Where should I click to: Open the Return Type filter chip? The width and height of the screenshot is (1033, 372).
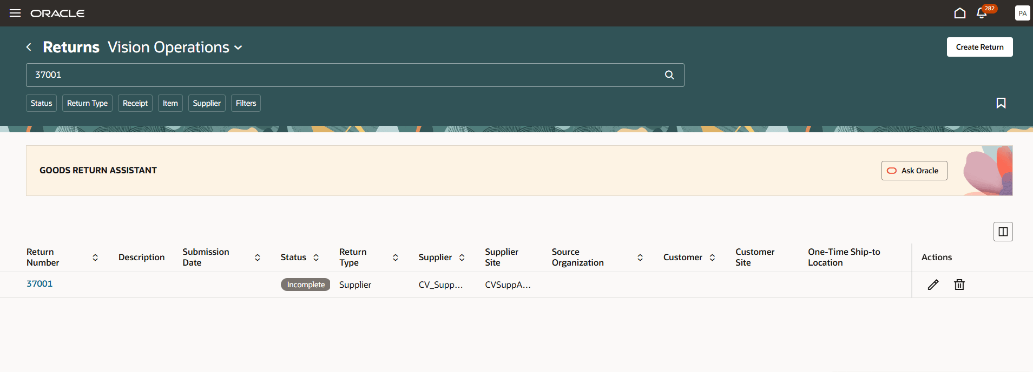pyautogui.click(x=87, y=103)
